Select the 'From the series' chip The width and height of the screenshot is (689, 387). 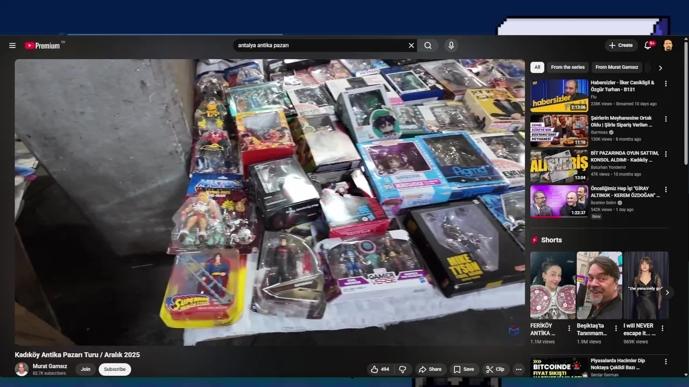[567, 67]
